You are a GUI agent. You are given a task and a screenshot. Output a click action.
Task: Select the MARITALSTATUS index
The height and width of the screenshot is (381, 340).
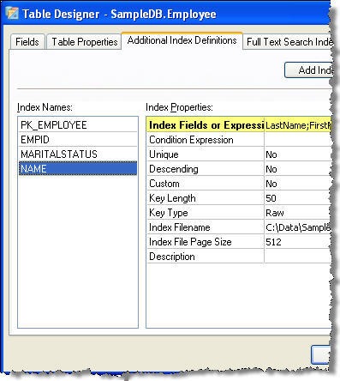(x=78, y=154)
